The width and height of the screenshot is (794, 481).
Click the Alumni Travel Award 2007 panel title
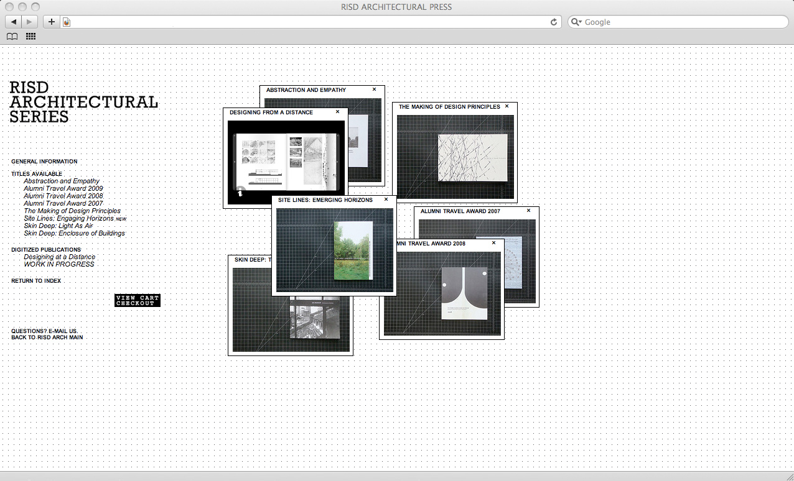(460, 211)
